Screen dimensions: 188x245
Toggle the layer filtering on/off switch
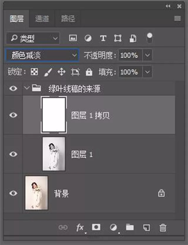click(x=149, y=38)
